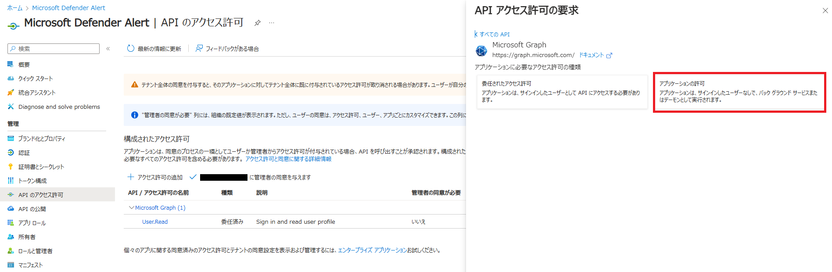Click the 委任済み cell in User.Read row
The image size is (832, 272).
click(x=232, y=222)
